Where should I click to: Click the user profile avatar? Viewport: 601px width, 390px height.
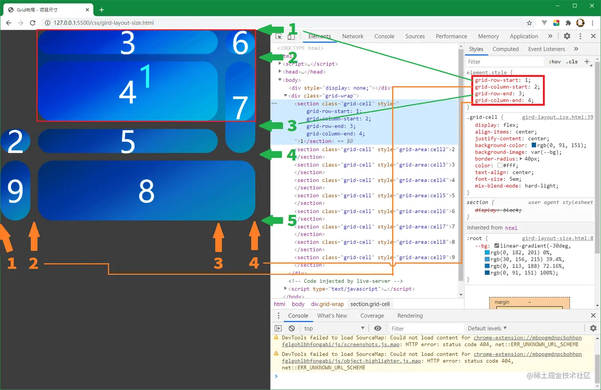tap(580, 23)
